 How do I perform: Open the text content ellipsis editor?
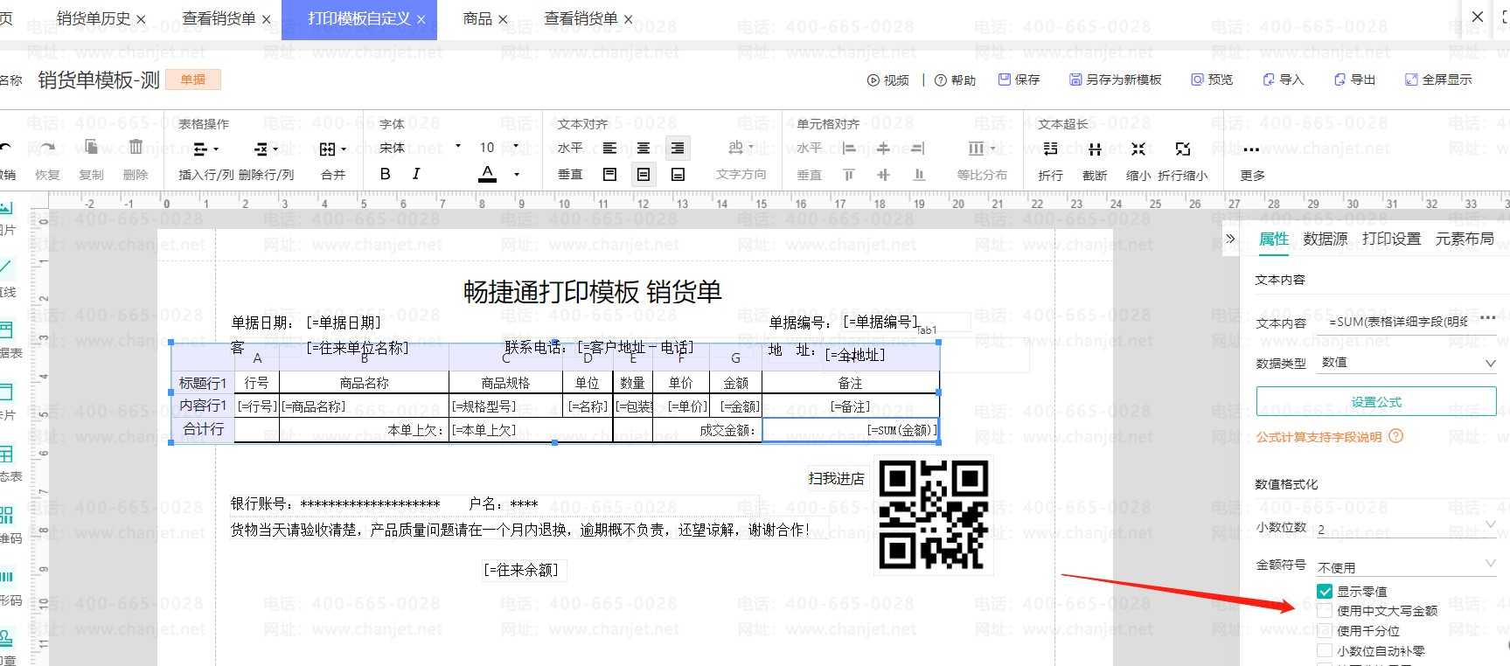pos(1487,318)
